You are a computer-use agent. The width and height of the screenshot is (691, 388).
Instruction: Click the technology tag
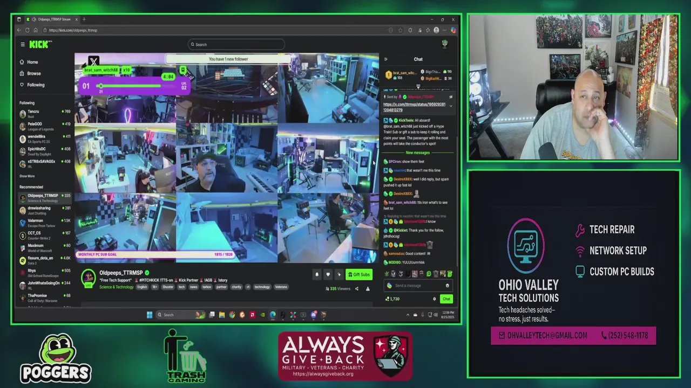point(262,287)
